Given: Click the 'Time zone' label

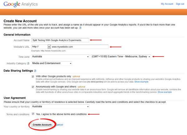Looking at the screenshot, I should [x=24, y=57].
